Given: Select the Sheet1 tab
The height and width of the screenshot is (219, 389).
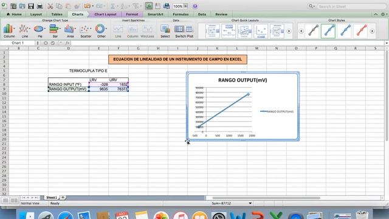Looking at the screenshot, I should [x=51, y=197].
